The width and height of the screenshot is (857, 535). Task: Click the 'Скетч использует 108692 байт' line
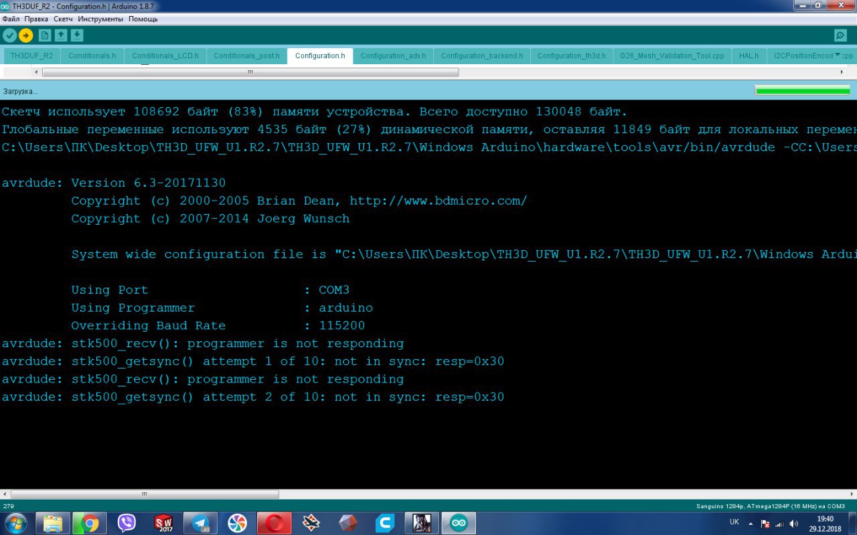[315, 112]
